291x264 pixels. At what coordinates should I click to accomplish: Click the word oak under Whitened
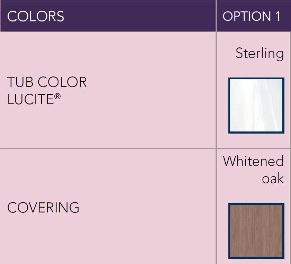273,178
